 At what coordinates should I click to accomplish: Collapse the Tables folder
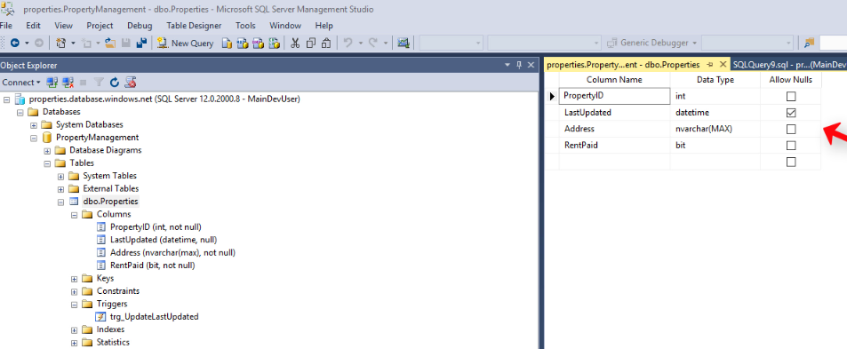click(47, 163)
